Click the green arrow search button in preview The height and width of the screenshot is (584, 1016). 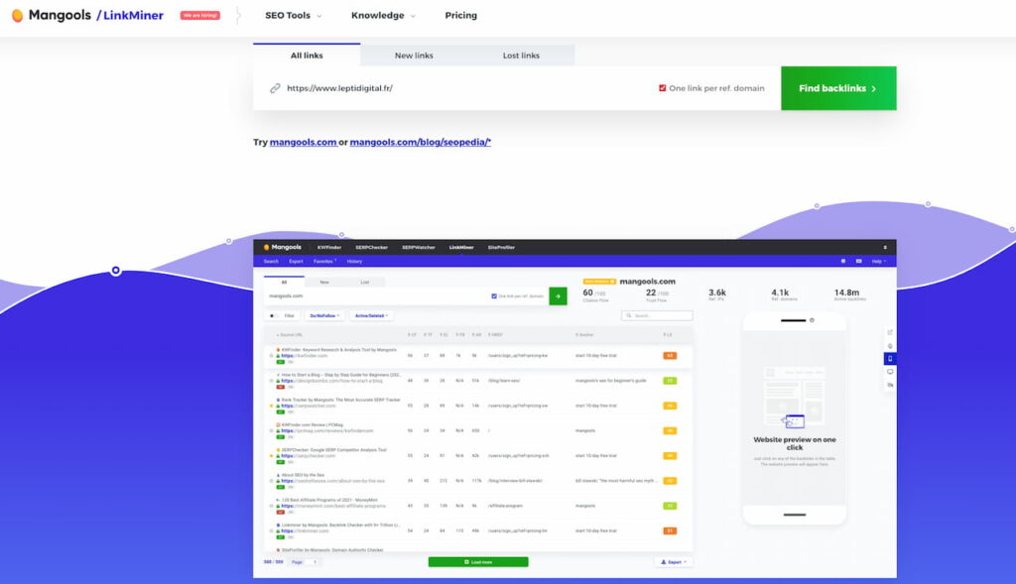[558, 295]
